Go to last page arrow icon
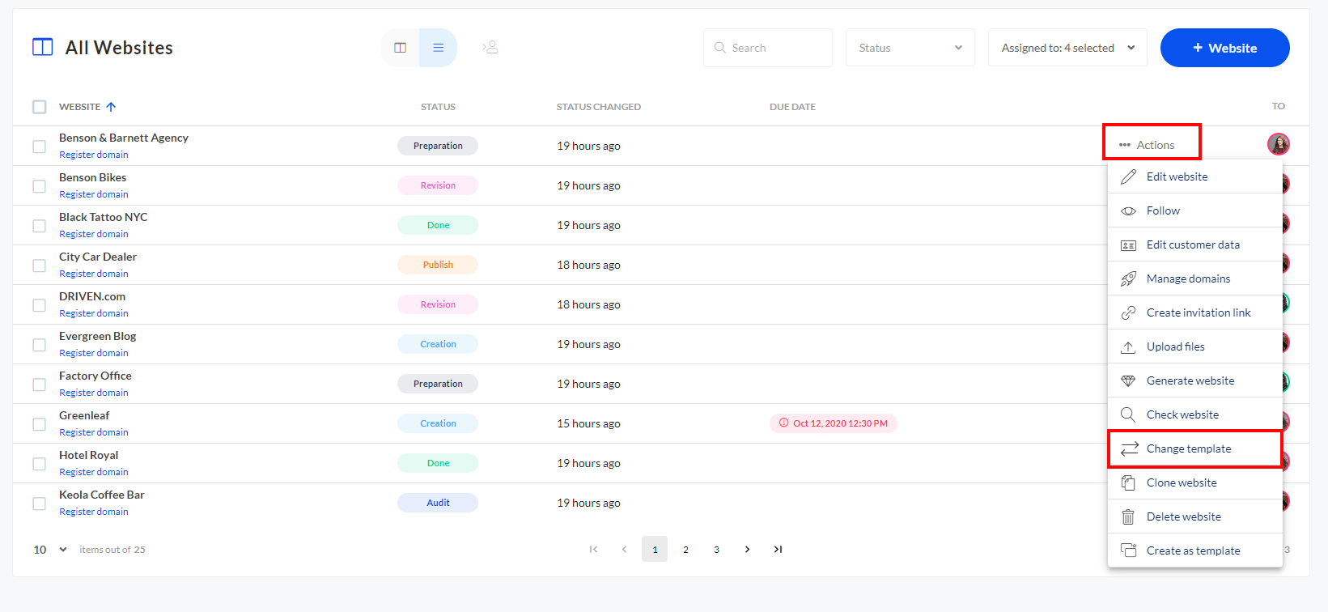 click(778, 549)
